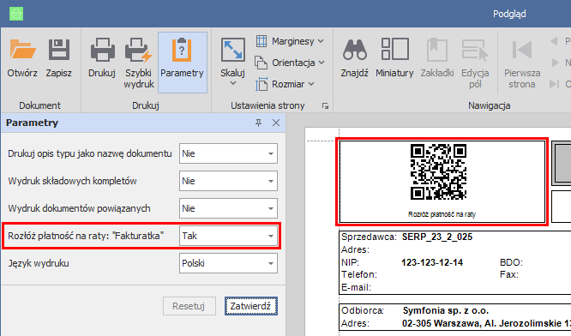Pin the Parametry panel with pushpin
The width and height of the screenshot is (571, 336).
point(258,123)
